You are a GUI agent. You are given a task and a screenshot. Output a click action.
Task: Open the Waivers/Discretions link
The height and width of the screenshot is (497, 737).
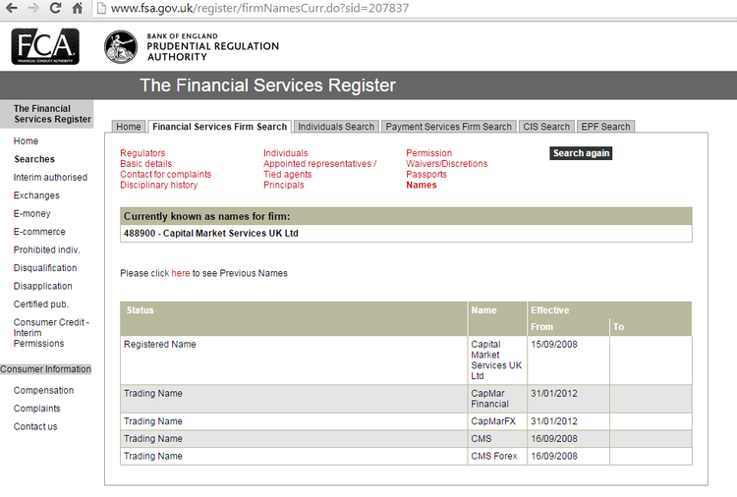coord(446,164)
